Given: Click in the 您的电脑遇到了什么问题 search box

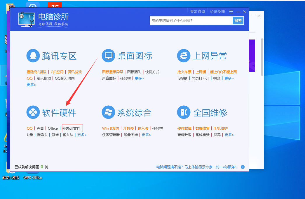Looking at the screenshot, I should click(191, 21).
